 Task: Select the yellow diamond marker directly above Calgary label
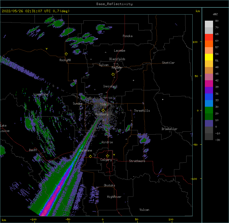(x=108, y=156)
